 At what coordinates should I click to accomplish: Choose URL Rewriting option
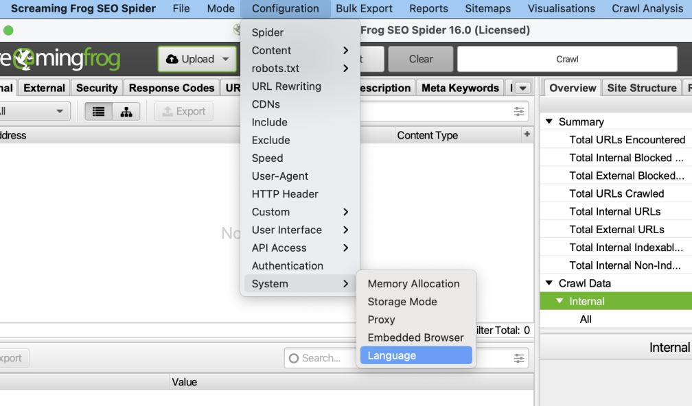(300, 86)
